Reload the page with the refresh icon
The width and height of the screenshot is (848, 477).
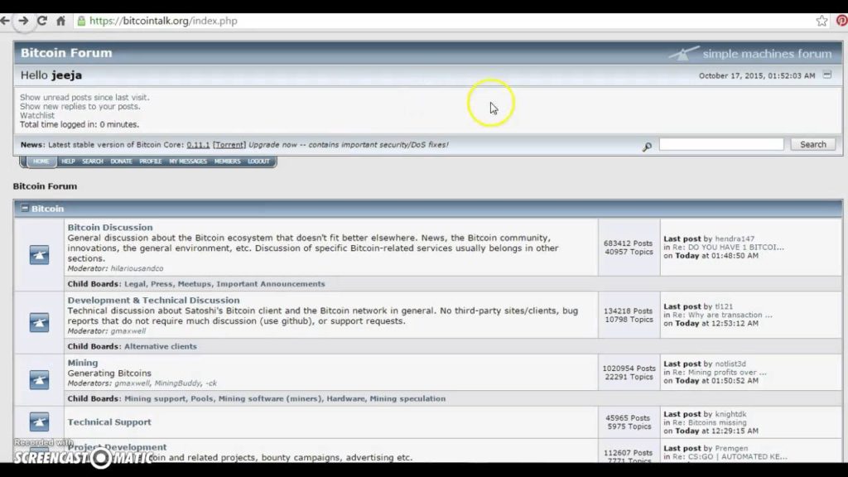click(41, 21)
